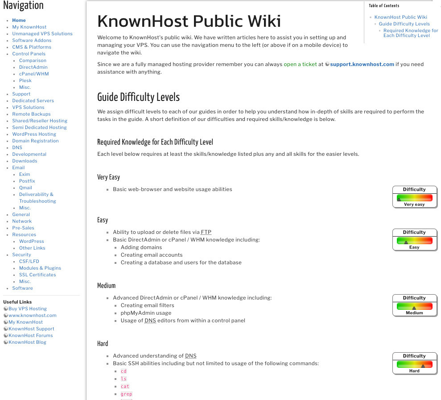Open Exim page under Email
The width and height of the screenshot is (441, 400).
coord(25,175)
